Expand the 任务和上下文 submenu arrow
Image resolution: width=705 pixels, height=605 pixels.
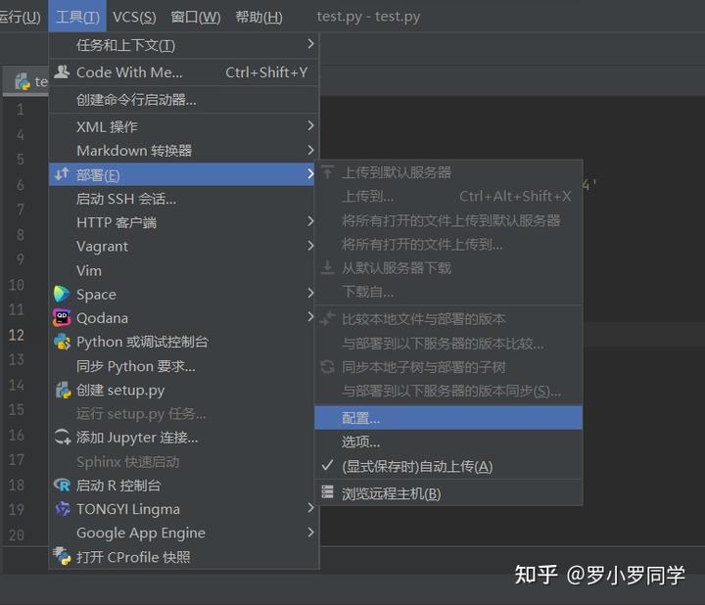310,44
